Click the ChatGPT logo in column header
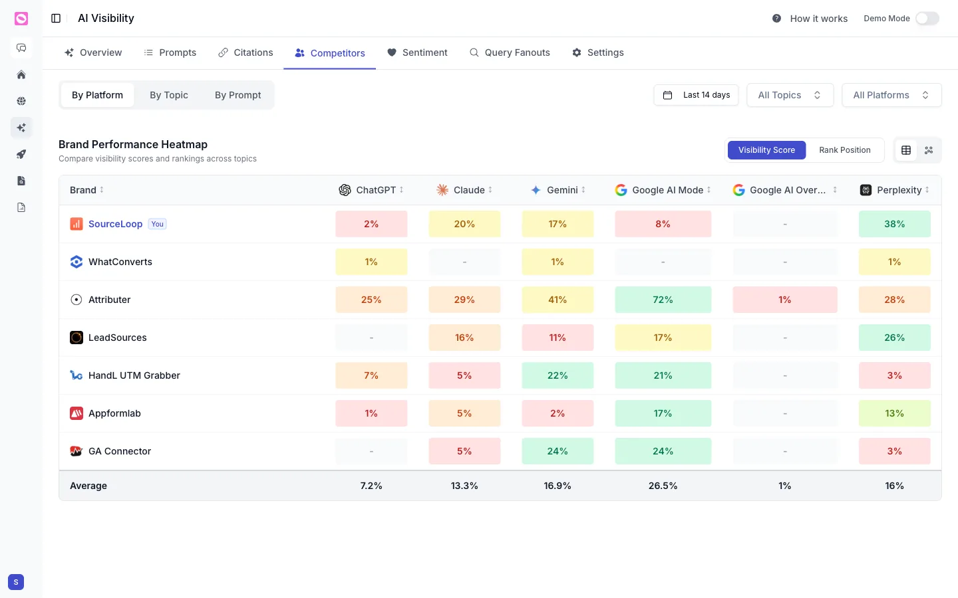This screenshot has width=958, height=598. (x=345, y=190)
